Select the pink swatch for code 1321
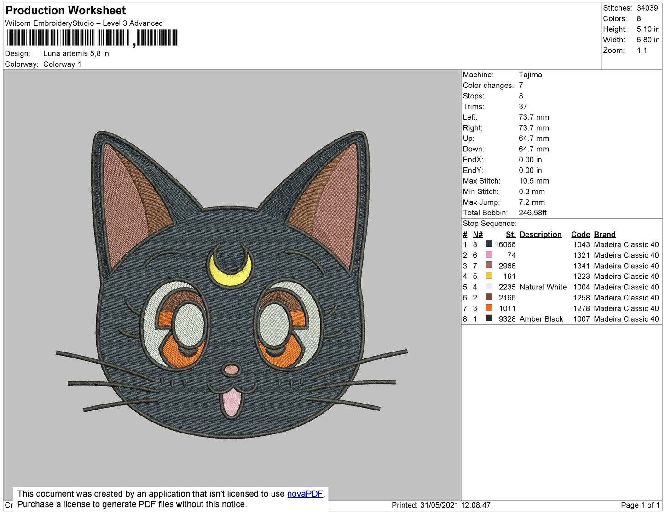The width and height of the screenshot is (665, 514). 489,254
